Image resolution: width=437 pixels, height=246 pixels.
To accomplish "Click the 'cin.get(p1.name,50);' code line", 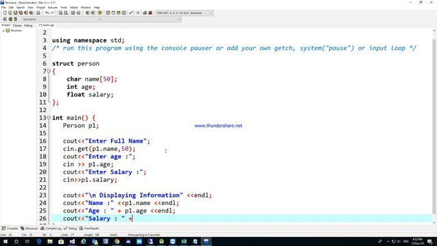I will [99, 149].
